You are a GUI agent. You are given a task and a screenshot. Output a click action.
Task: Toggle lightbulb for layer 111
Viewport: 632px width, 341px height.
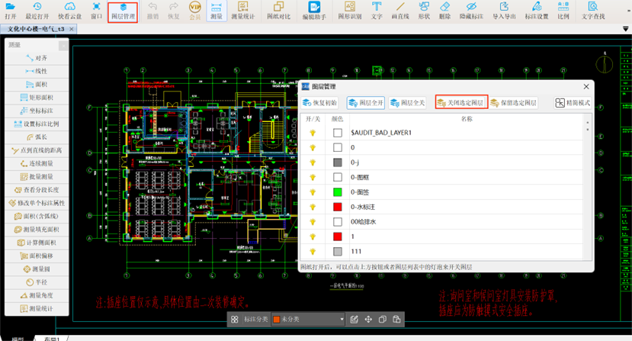point(313,252)
